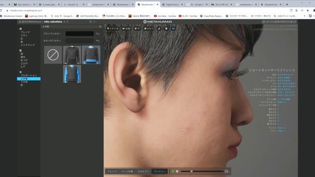Open the WebGL bookmark
The width and height of the screenshot is (315, 177).
140,16
